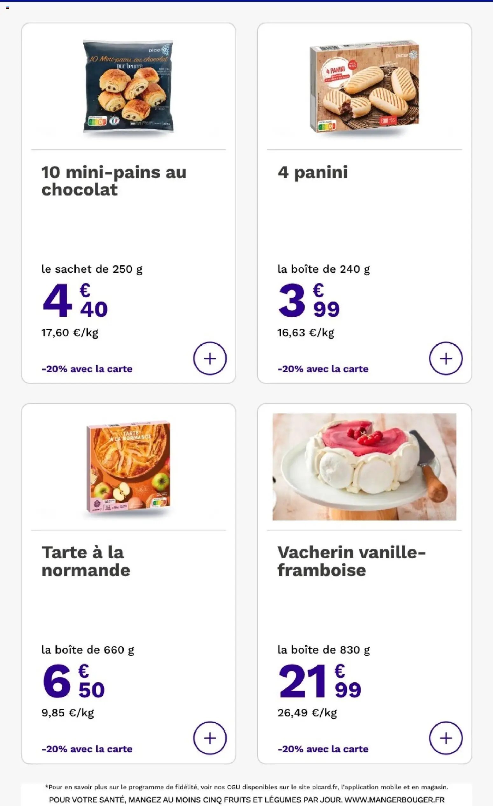
Task: View the Tarte à la normande box image
Action: point(128,467)
